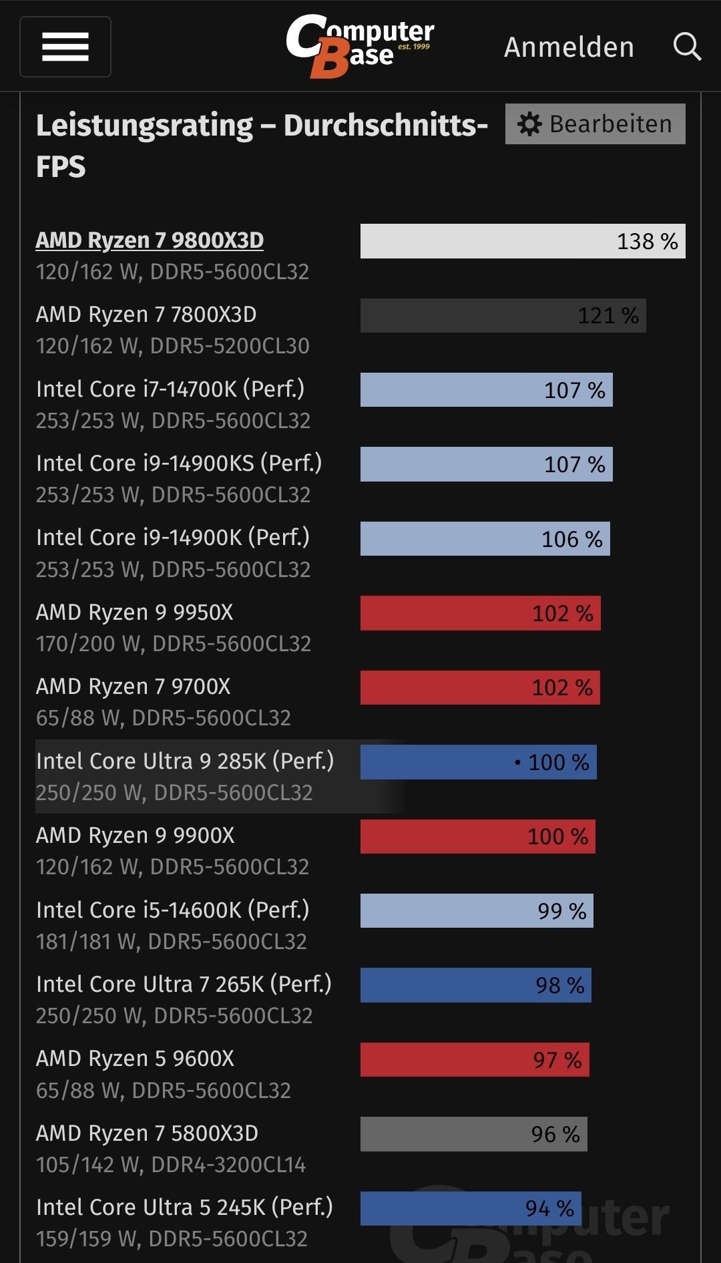This screenshot has width=721, height=1263.
Task: Select the Core Ultra 9 285K 100 % bar
Action: pyautogui.click(x=478, y=762)
